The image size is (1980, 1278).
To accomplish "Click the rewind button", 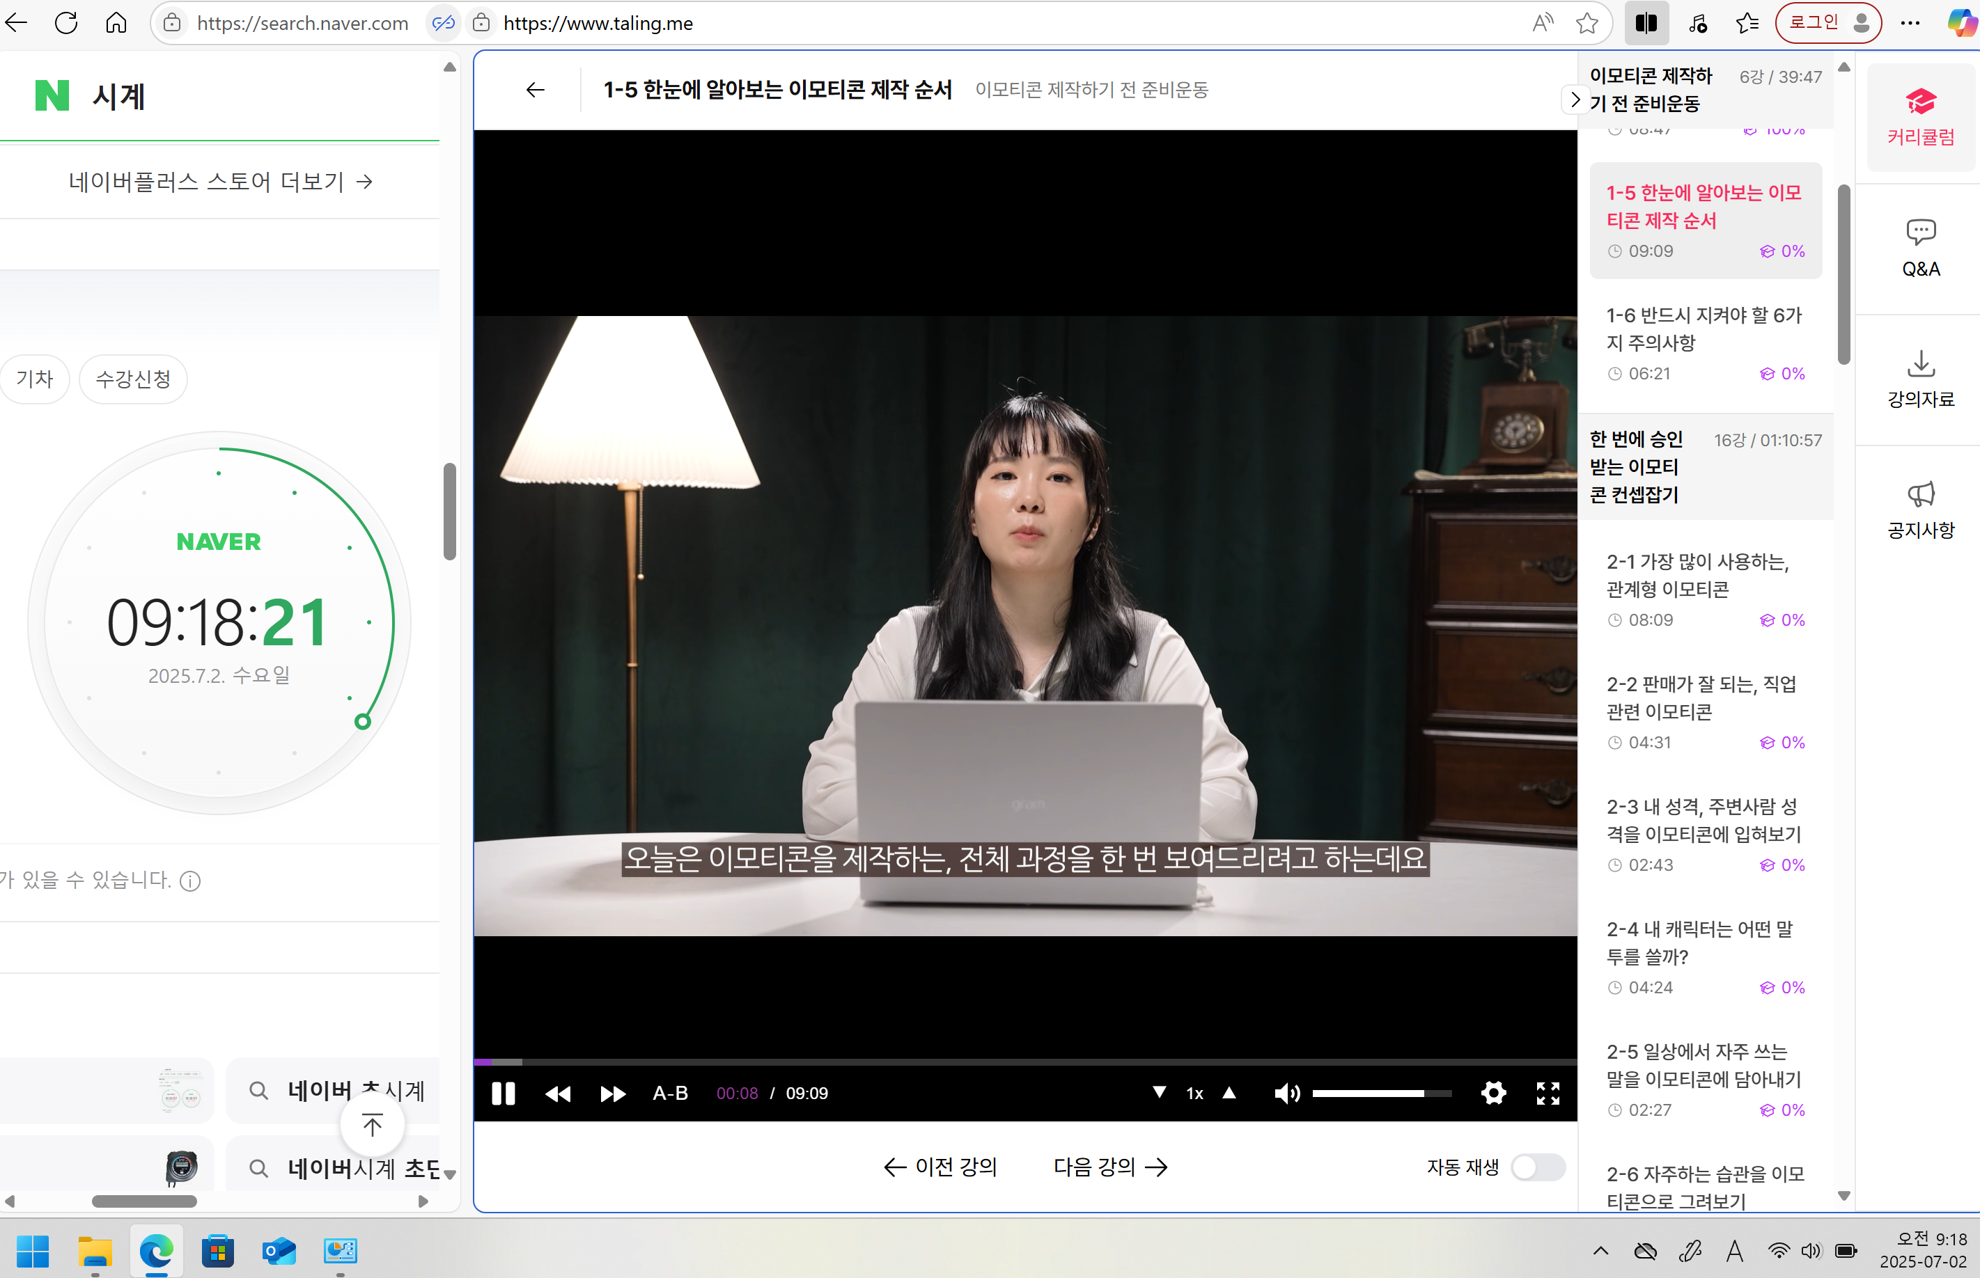I will (x=558, y=1094).
